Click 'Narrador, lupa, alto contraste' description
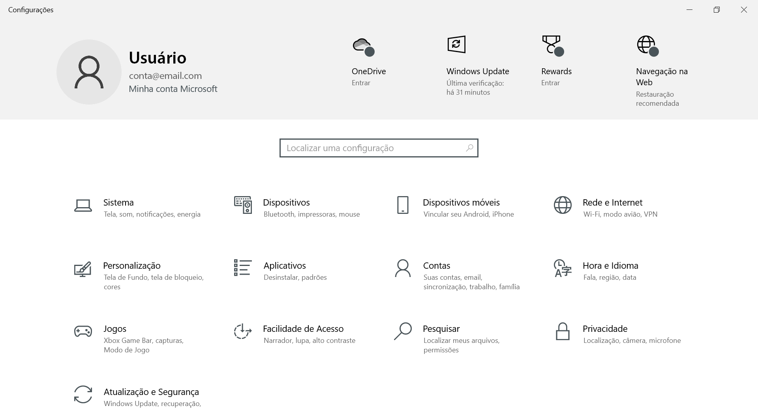The width and height of the screenshot is (758, 408). click(x=309, y=341)
